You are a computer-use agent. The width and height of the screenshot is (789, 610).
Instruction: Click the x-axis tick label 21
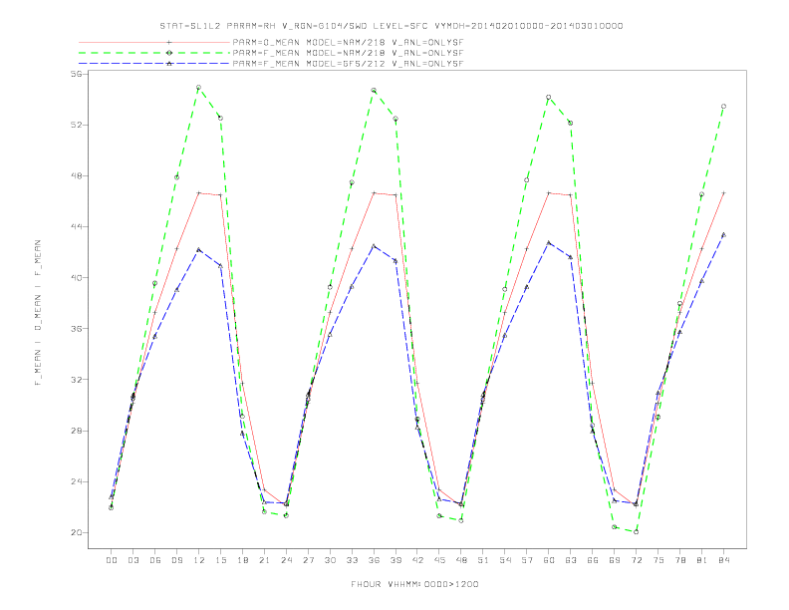(264, 560)
